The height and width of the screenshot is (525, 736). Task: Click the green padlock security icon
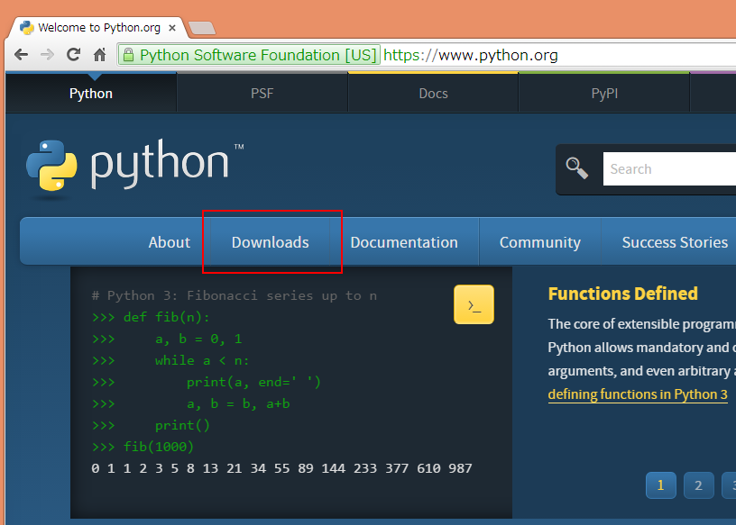point(128,55)
